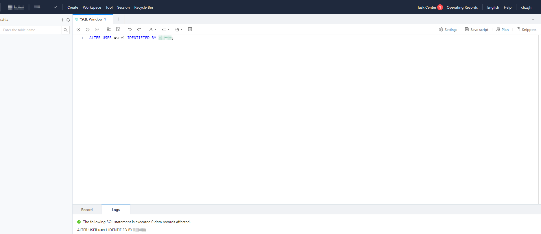Select the SQL Window_1 tab

click(x=93, y=19)
